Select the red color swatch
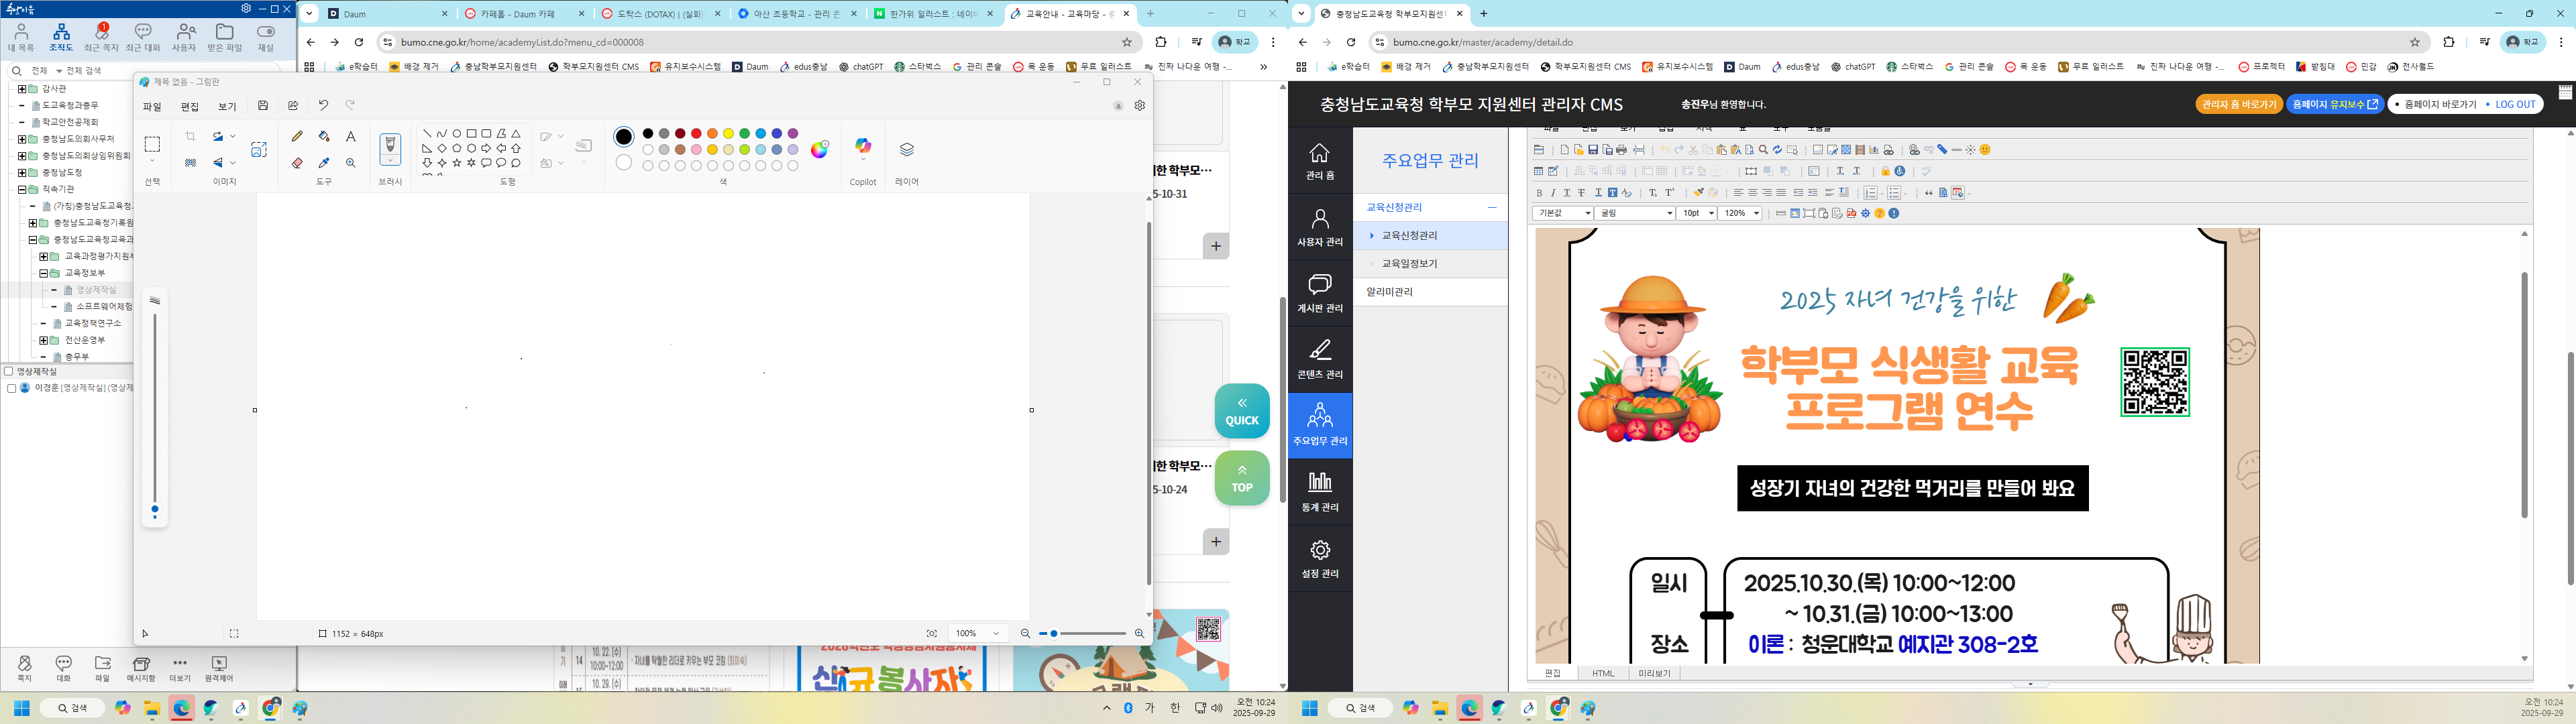The image size is (2576, 724). [x=696, y=133]
